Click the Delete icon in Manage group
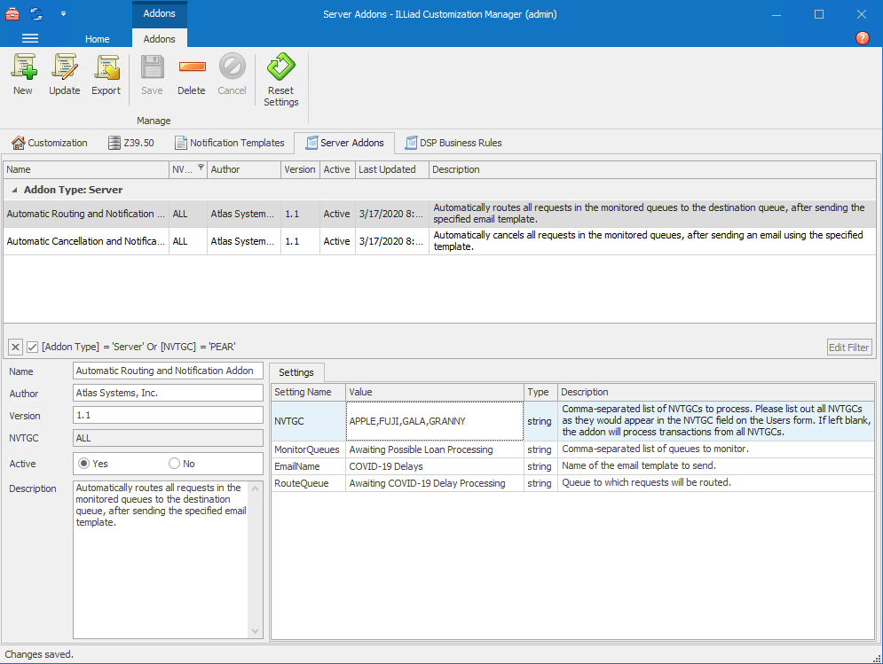Image resolution: width=883 pixels, height=664 pixels. coord(191,67)
